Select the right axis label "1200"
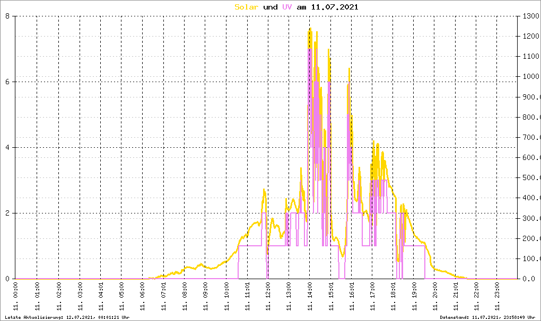Image resolution: width=541 pixels, height=321 pixels. click(x=531, y=36)
